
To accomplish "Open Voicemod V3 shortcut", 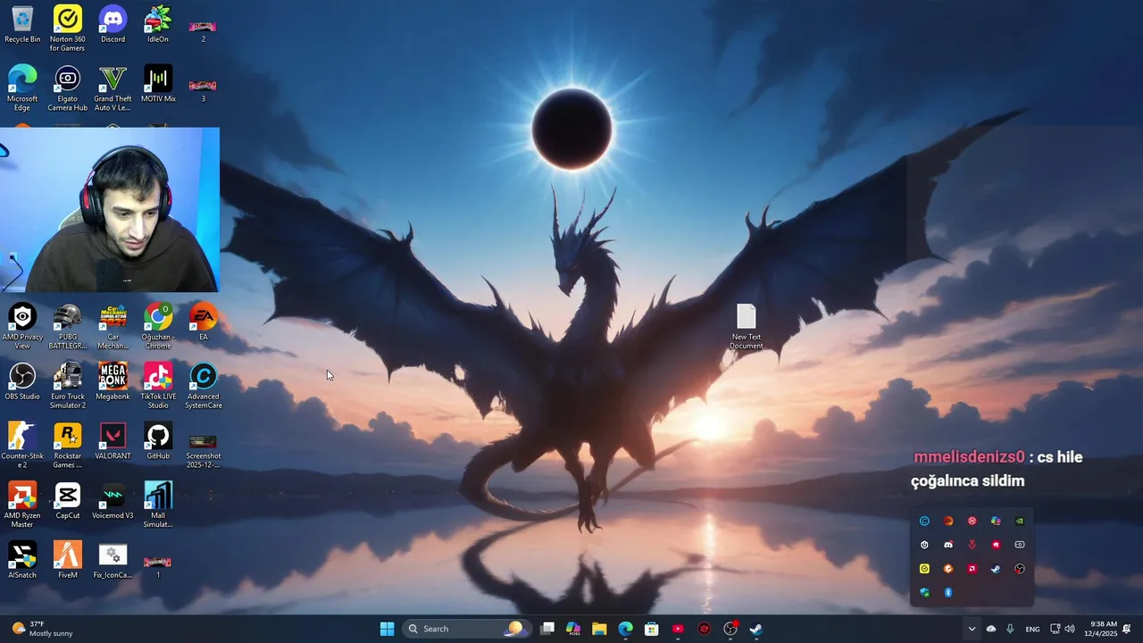I will pos(113,500).
